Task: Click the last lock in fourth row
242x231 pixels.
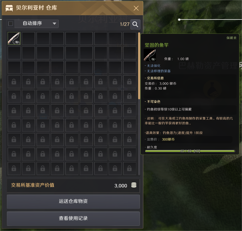Action: click(130, 82)
